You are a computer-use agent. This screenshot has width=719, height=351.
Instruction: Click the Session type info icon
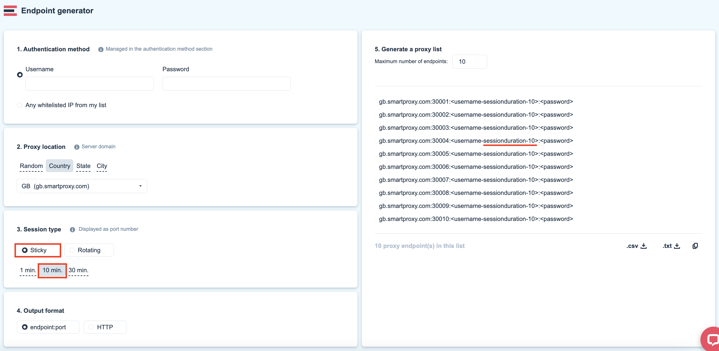point(72,230)
